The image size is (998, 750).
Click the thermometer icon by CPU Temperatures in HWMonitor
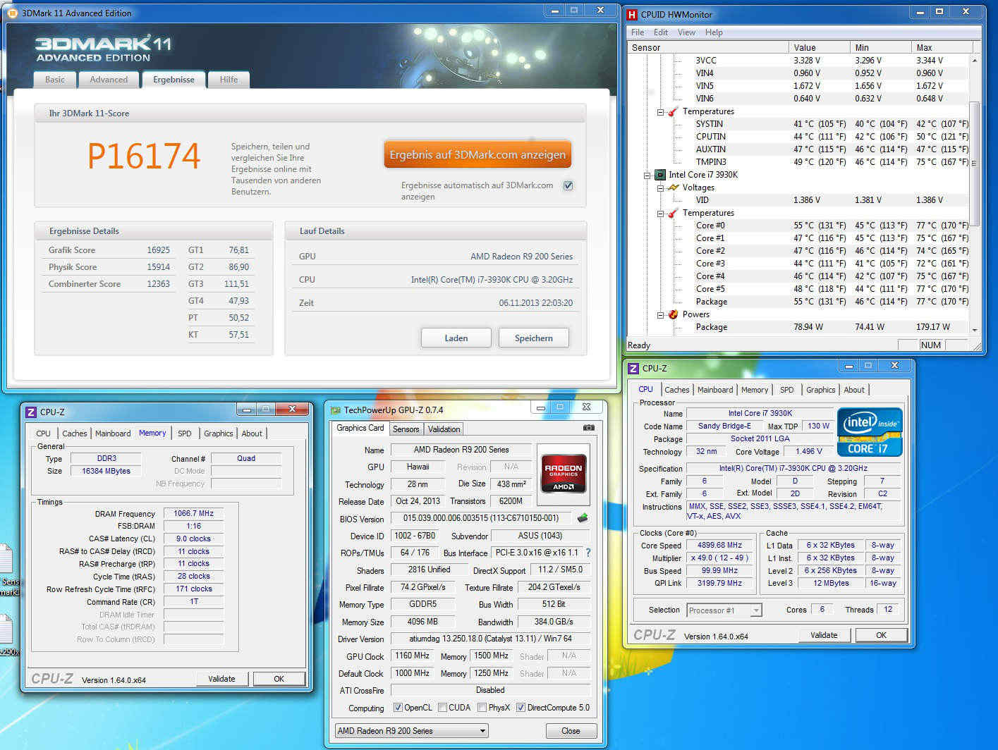[x=674, y=213]
